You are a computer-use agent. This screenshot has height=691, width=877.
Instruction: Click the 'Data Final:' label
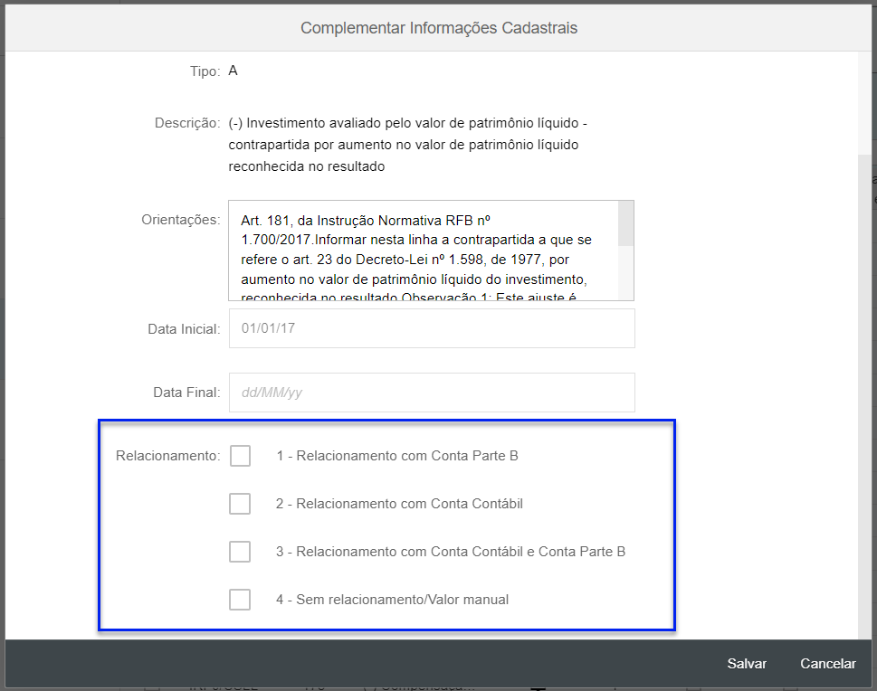186,393
